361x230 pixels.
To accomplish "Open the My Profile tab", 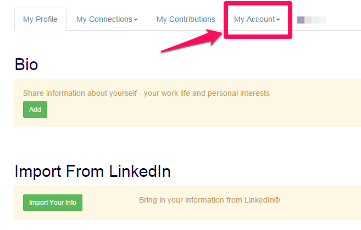I will (40, 20).
